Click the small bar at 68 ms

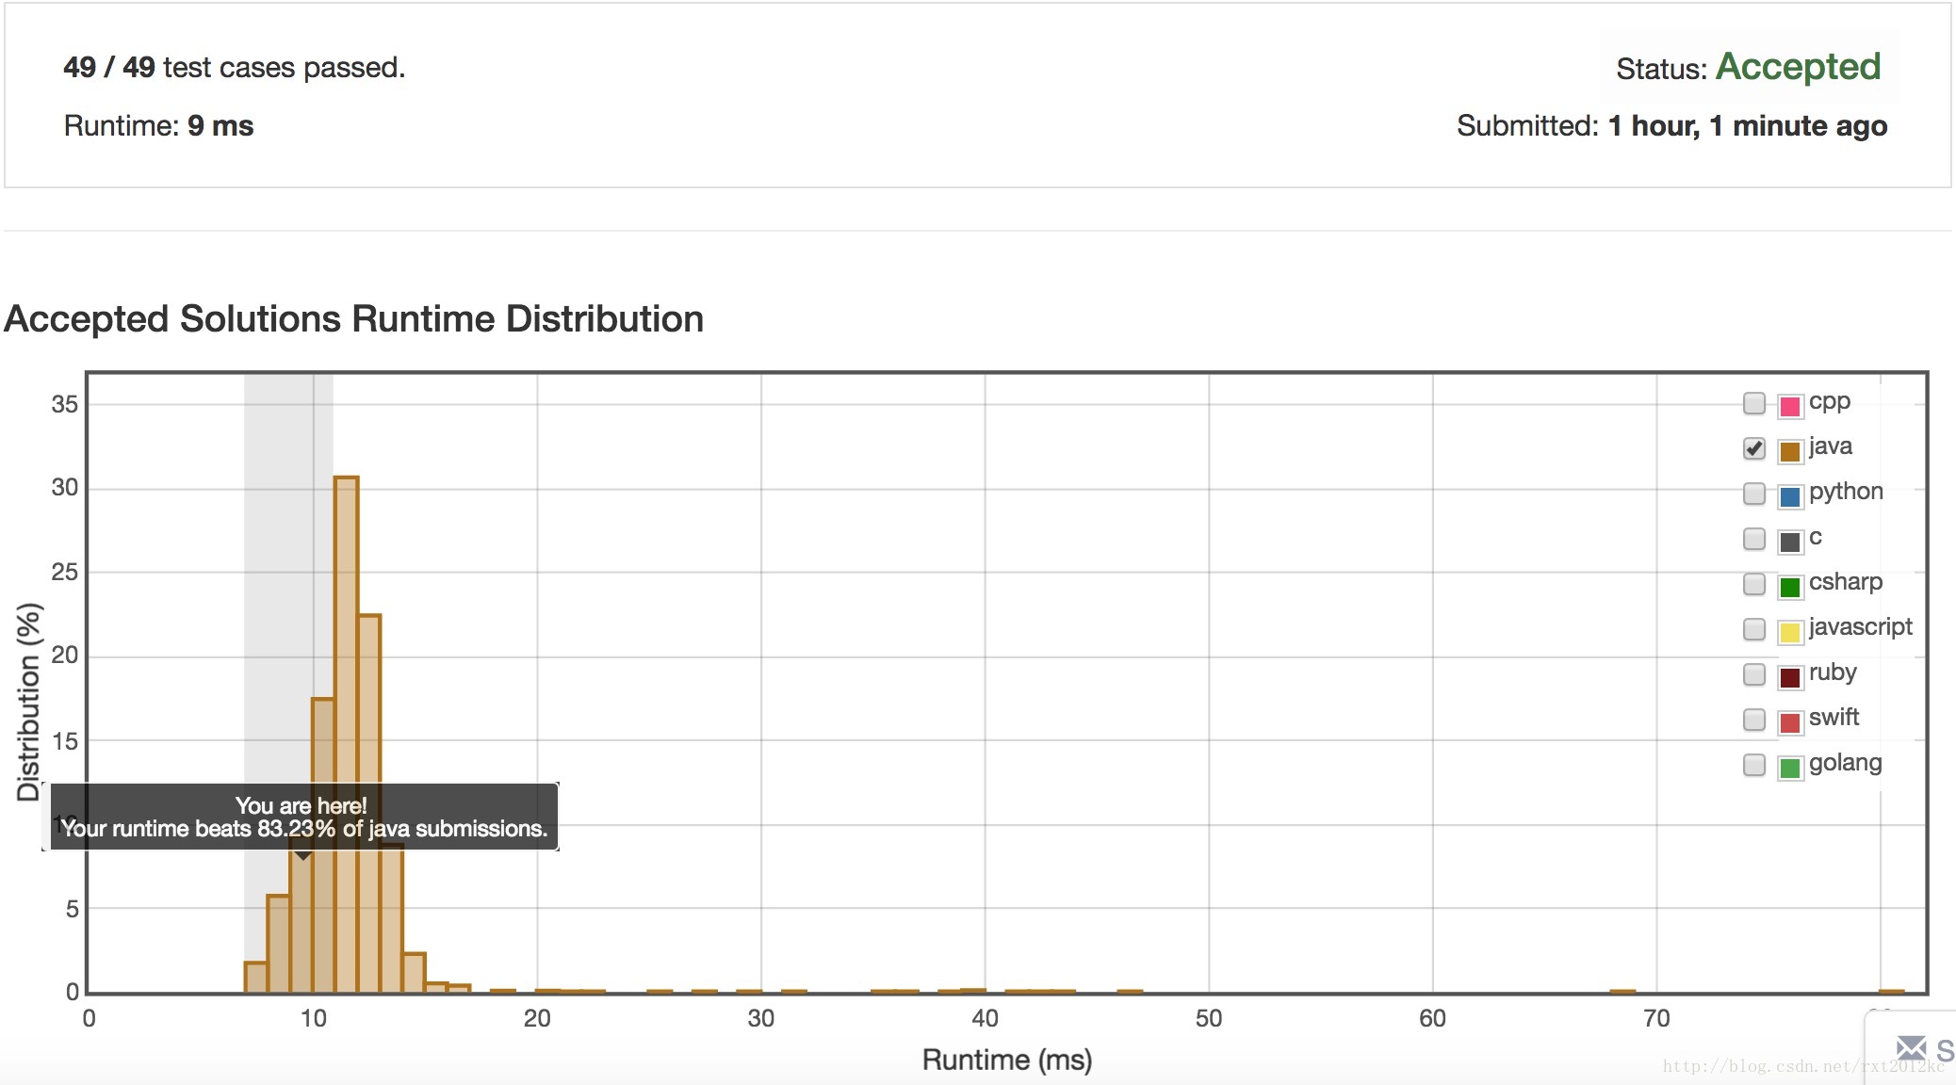click(x=1622, y=991)
